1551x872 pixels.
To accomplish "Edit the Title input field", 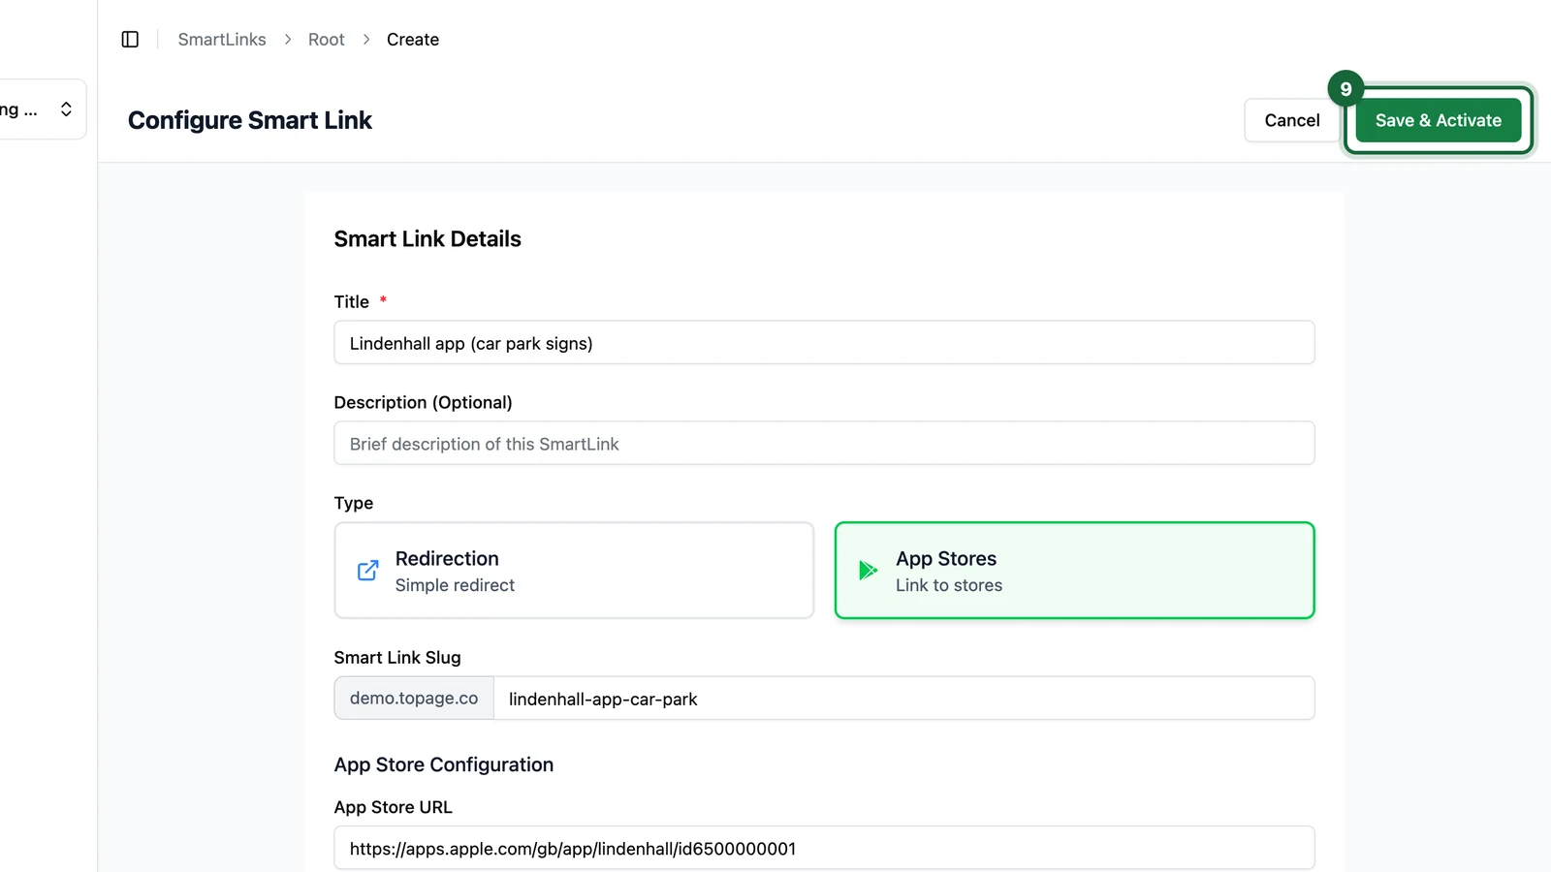I will 824,343.
